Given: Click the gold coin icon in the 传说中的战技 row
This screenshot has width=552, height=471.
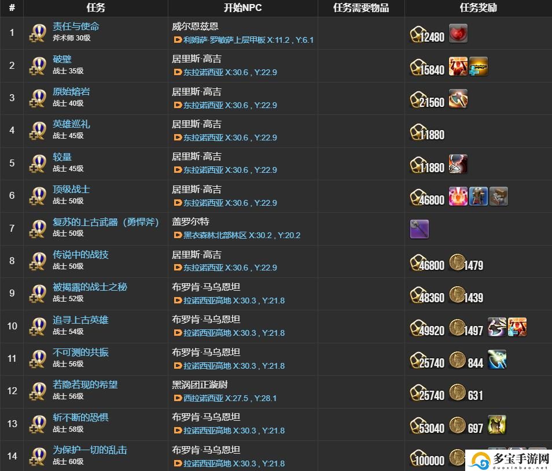Looking at the screenshot, I should pyautogui.click(x=457, y=262).
